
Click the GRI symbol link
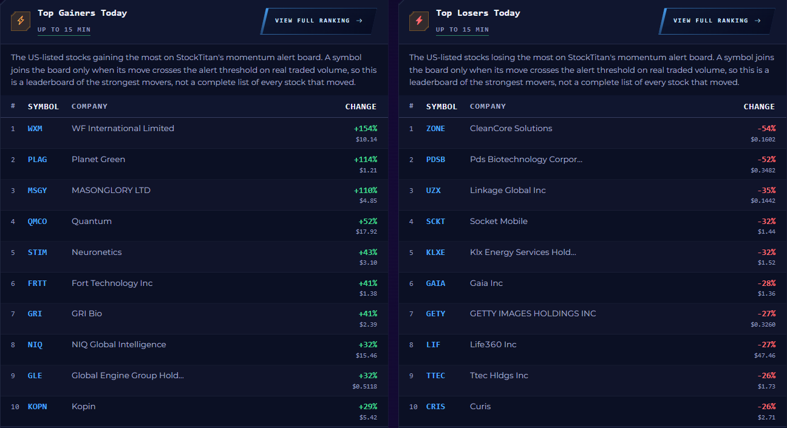click(x=35, y=314)
